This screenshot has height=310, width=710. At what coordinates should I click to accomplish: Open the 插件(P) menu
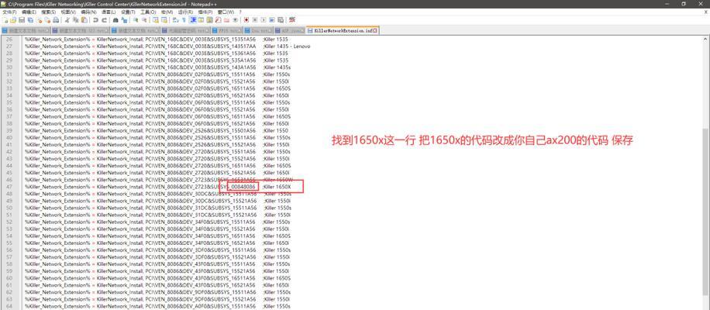(x=205, y=12)
